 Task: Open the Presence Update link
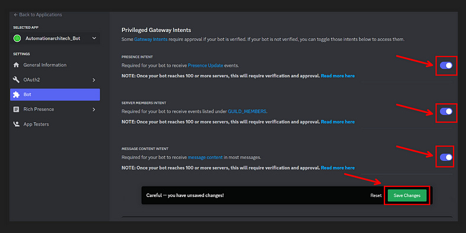tap(205, 65)
